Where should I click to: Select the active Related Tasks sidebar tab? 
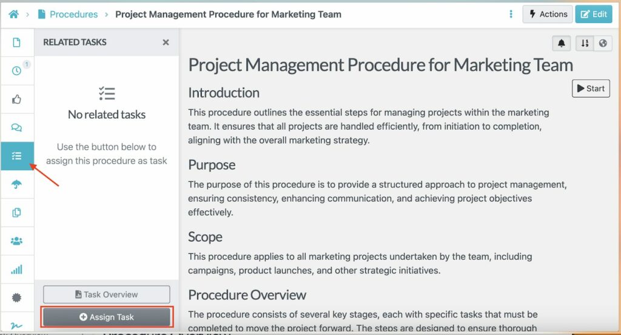tap(17, 156)
